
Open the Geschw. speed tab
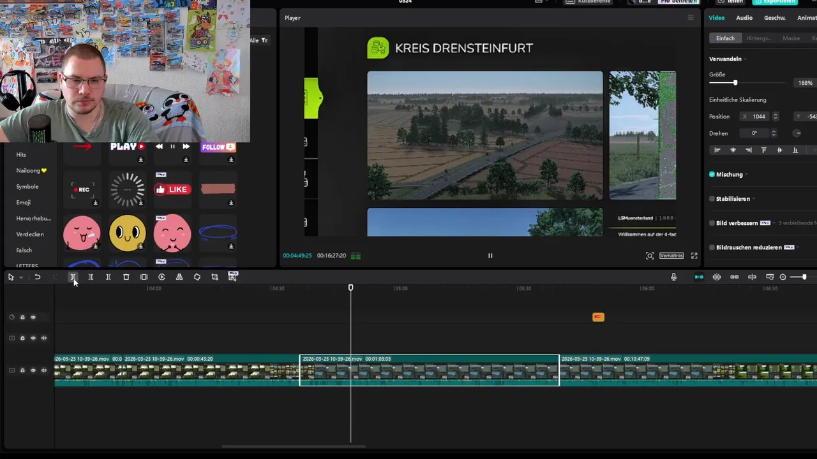point(775,18)
